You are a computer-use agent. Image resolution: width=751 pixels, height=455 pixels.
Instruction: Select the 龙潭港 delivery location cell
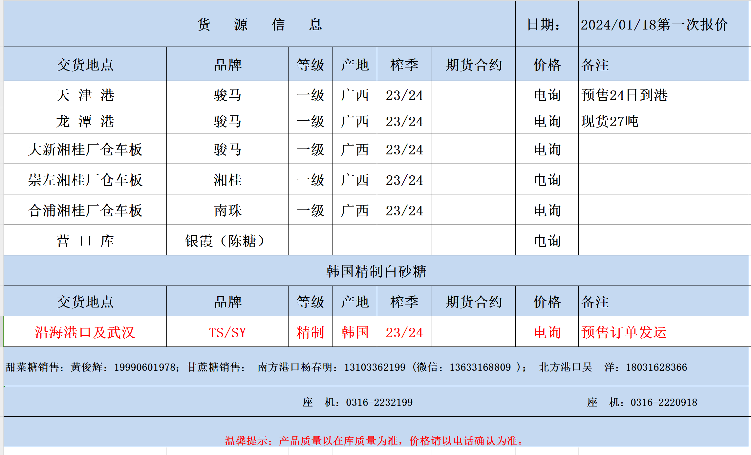[x=85, y=121]
